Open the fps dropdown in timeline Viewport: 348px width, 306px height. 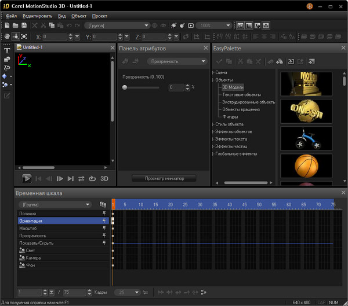coord(126,292)
